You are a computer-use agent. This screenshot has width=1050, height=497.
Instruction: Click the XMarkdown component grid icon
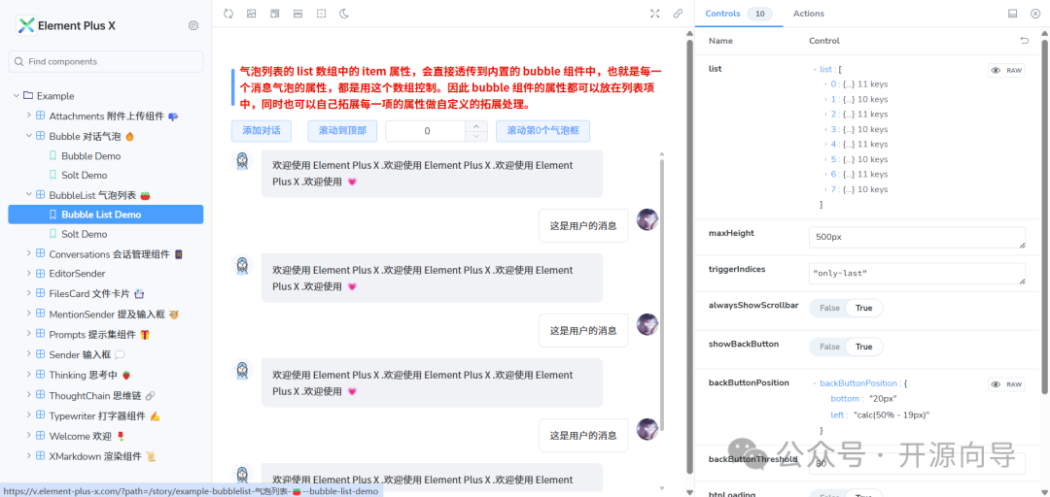tap(40, 456)
